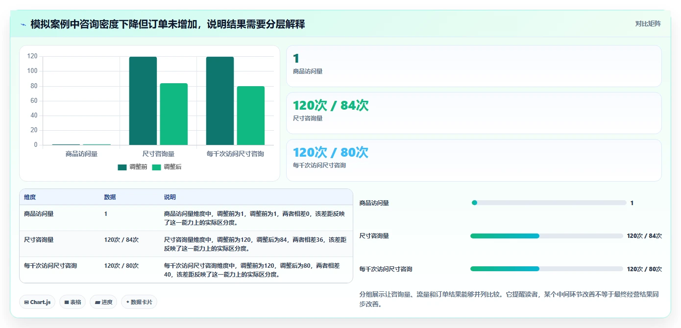
Task: Open the green 120次 / 84次 data card
Action: [474, 113]
